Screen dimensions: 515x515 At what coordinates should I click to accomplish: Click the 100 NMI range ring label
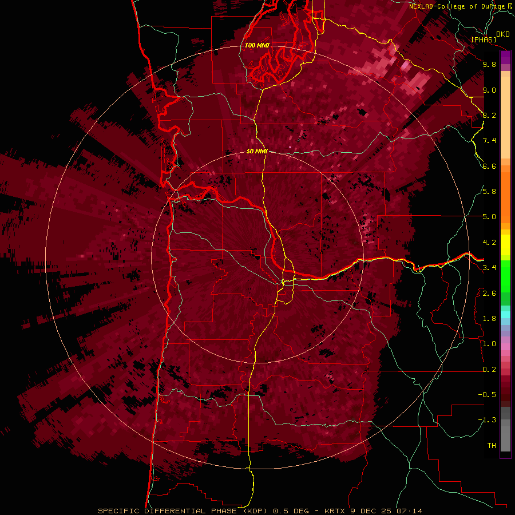coord(257,45)
